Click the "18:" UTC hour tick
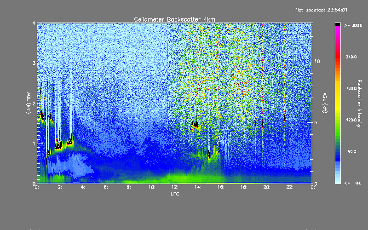The image size is (368, 230). point(244,187)
